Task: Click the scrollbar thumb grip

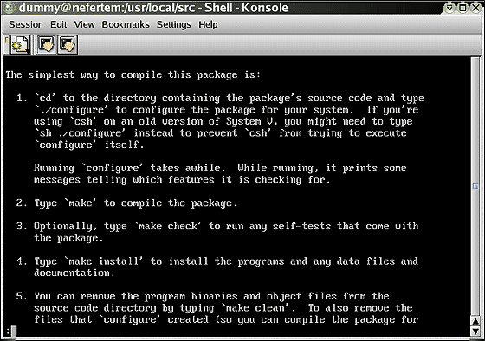Action: pyautogui.click(x=475, y=186)
